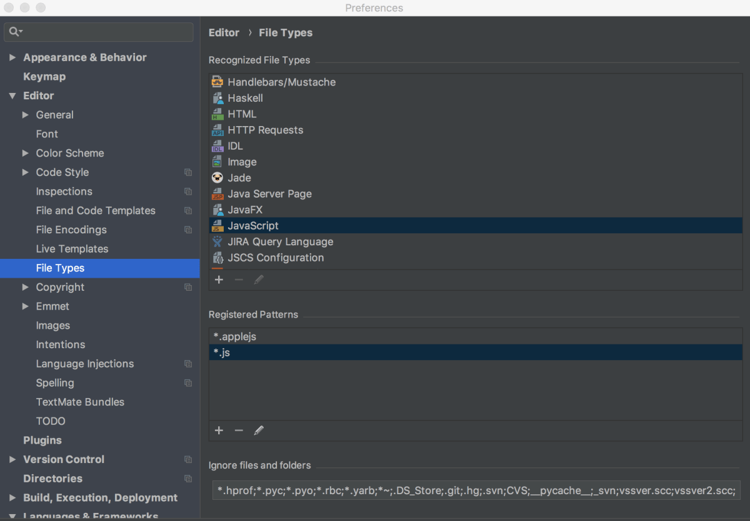This screenshot has height=521, width=750.
Task: Click the copy settings icon beside Inspections
Action: point(188,192)
